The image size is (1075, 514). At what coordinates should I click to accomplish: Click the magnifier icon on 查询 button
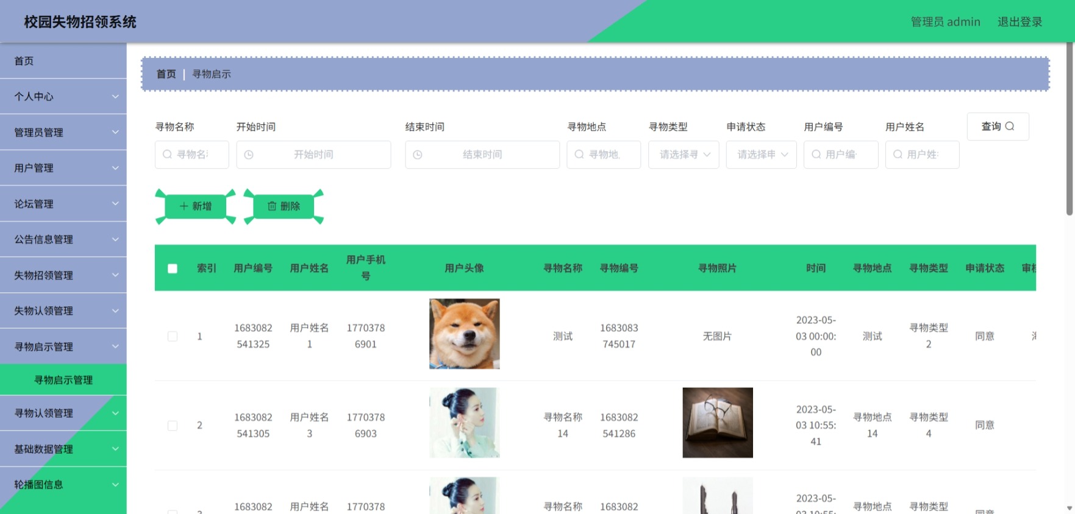pyautogui.click(x=1010, y=126)
